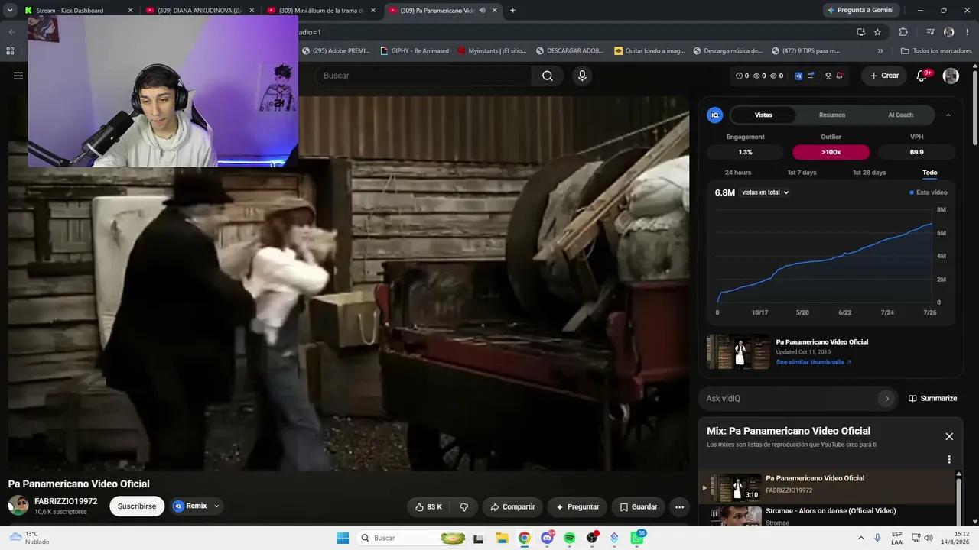Image resolution: width=979 pixels, height=550 pixels.
Task: Open the 'See similar thumbnails' link
Action: pos(814,362)
